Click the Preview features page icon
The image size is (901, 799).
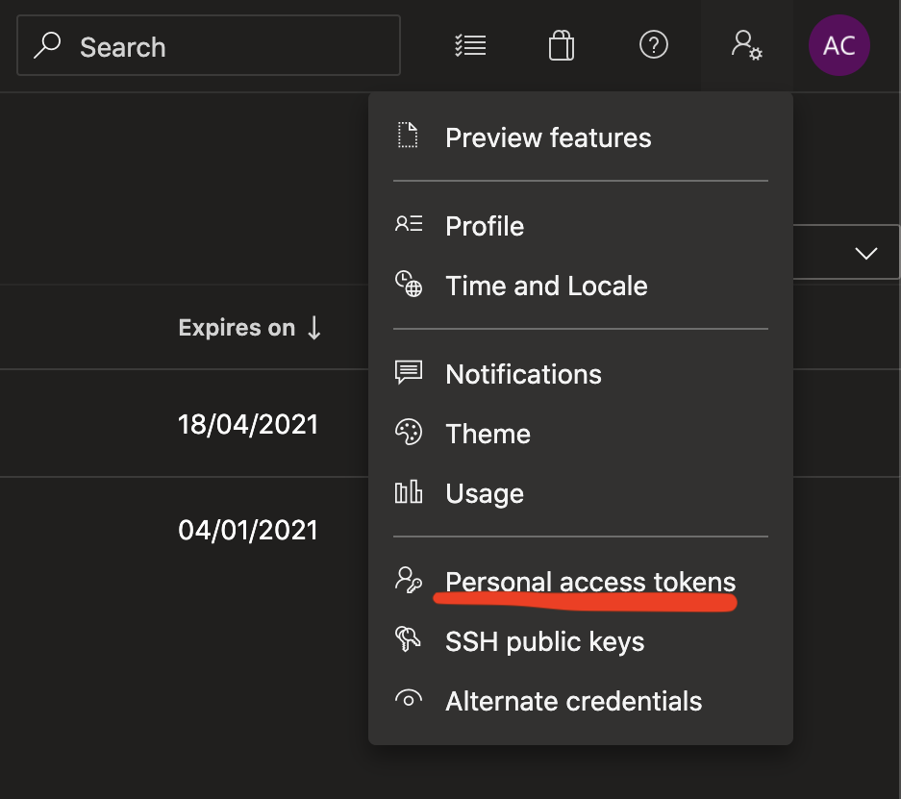point(408,136)
